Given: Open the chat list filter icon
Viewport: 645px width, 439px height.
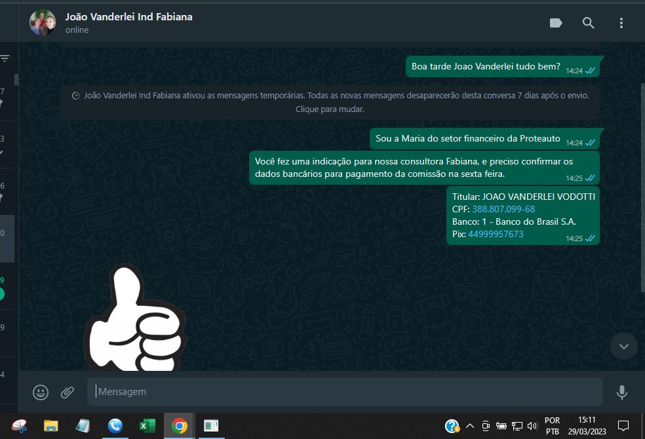Looking at the screenshot, I should (x=5, y=59).
